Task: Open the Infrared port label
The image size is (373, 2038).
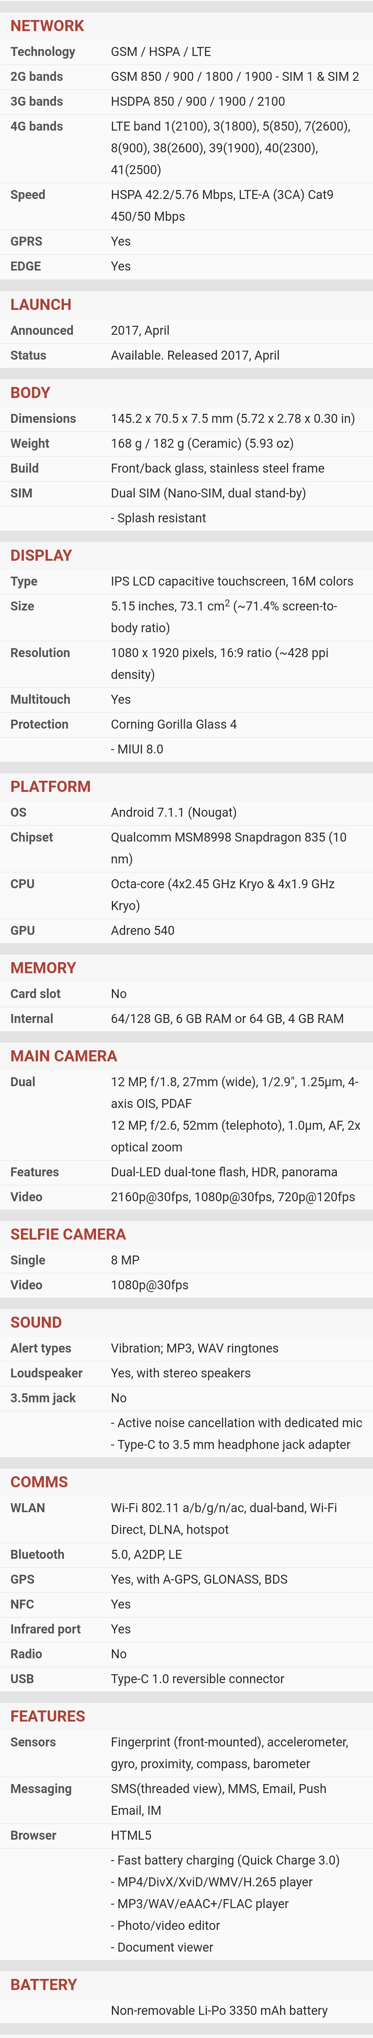Action: point(45,1629)
